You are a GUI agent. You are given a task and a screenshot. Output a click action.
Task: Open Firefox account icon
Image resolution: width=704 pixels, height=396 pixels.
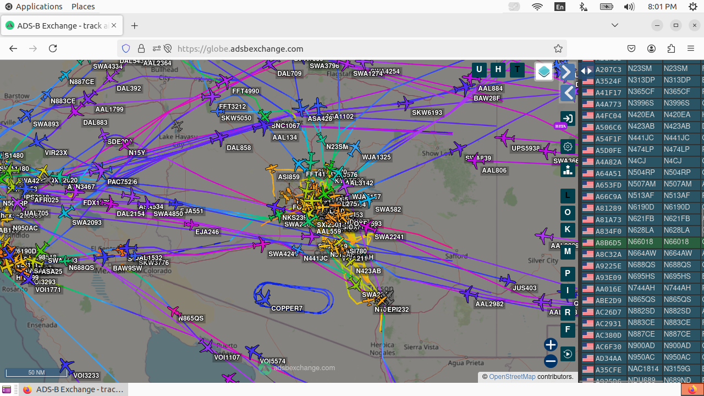point(652,48)
